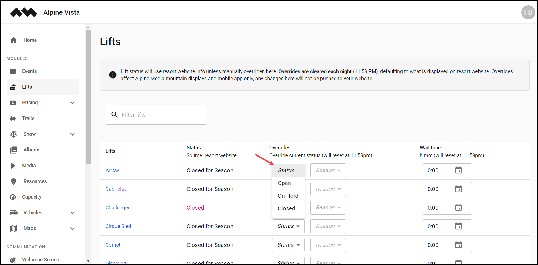The width and height of the screenshot is (538, 265).
Task: Click the info icon in notice banner
Action: tap(113, 75)
